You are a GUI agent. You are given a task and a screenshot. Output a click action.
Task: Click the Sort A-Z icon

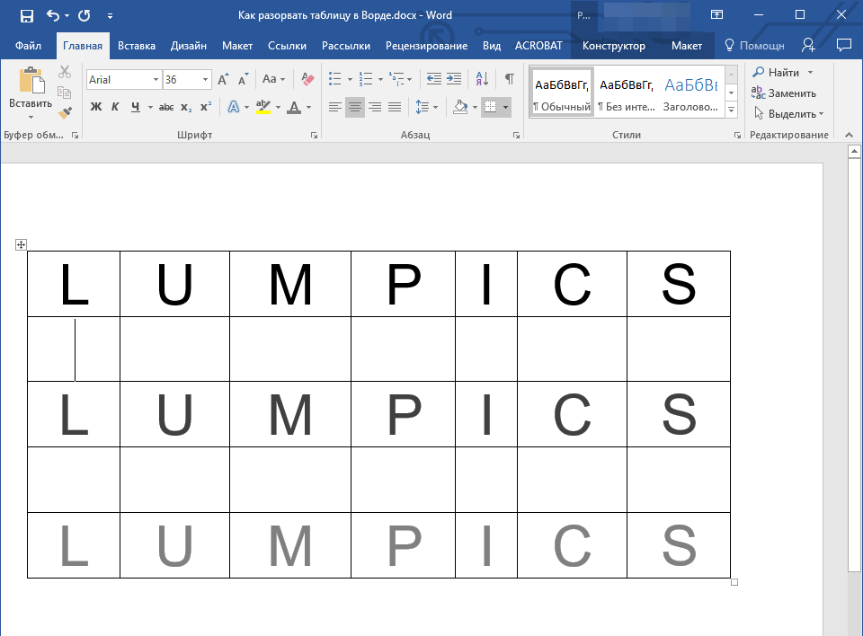click(482, 79)
